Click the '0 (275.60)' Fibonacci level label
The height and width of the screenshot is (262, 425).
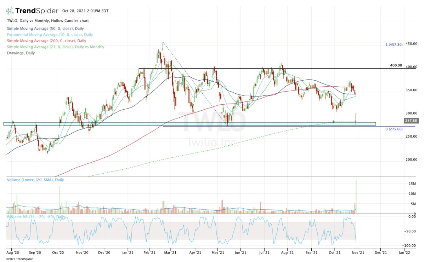pyautogui.click(x=394, y=129)
